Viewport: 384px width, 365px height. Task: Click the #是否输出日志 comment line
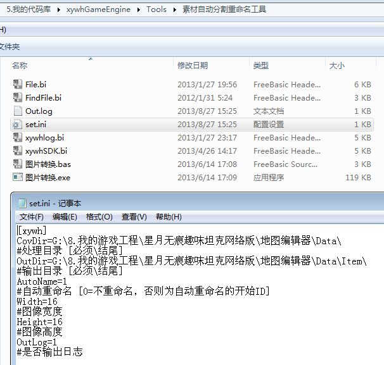pos(49,352)
